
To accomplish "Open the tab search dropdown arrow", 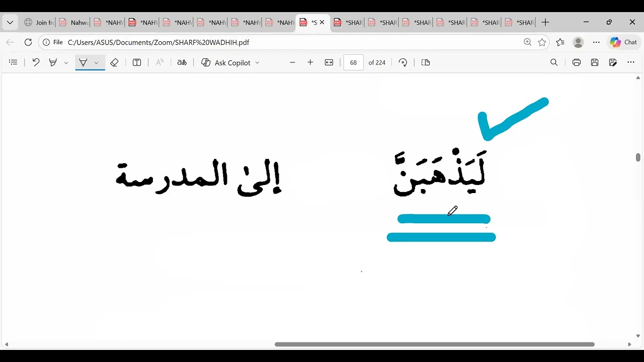I will coord(10,22).
